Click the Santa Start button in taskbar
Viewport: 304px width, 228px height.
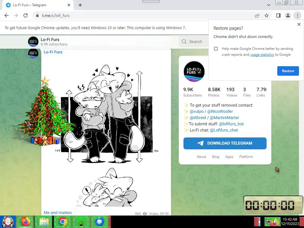coord(8,222)
